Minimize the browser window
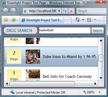 coord(86,2)
